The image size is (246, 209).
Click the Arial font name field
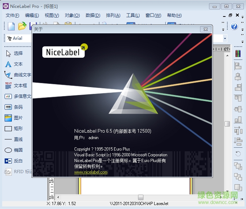[x=19, y=38]
